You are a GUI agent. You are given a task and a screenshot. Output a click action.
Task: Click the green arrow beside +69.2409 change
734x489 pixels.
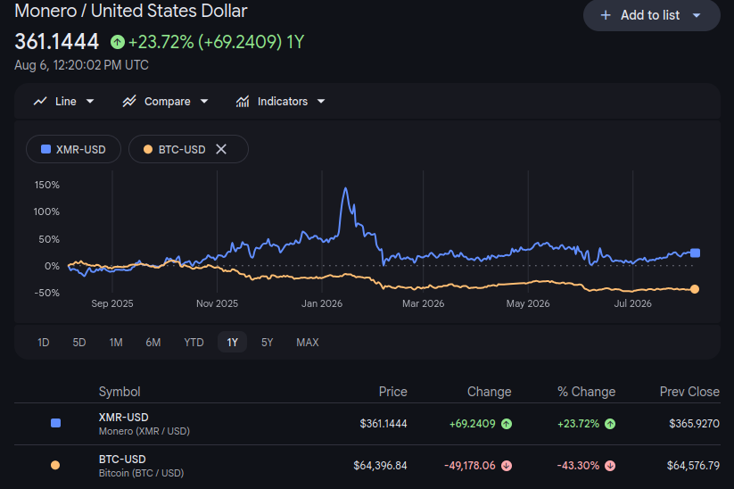[507, 424]
